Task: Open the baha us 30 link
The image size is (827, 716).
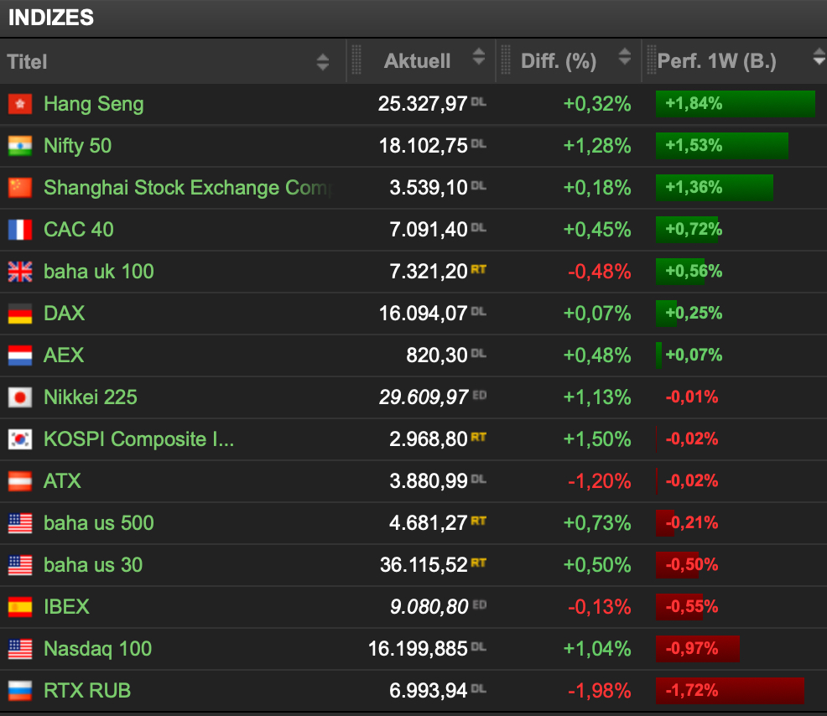Action: (x=93, y=565)
